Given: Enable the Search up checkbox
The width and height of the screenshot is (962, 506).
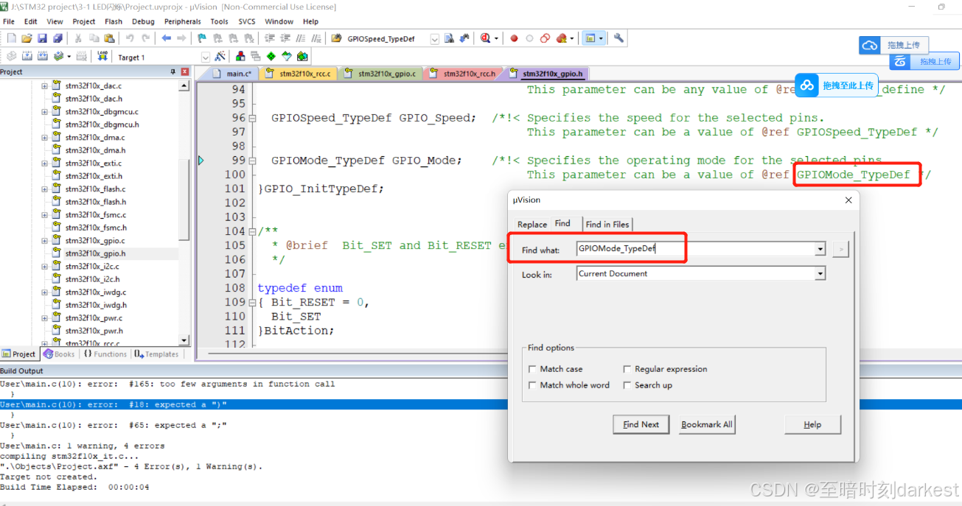Looking at the screenshot, I should click(x=627, y=385).
